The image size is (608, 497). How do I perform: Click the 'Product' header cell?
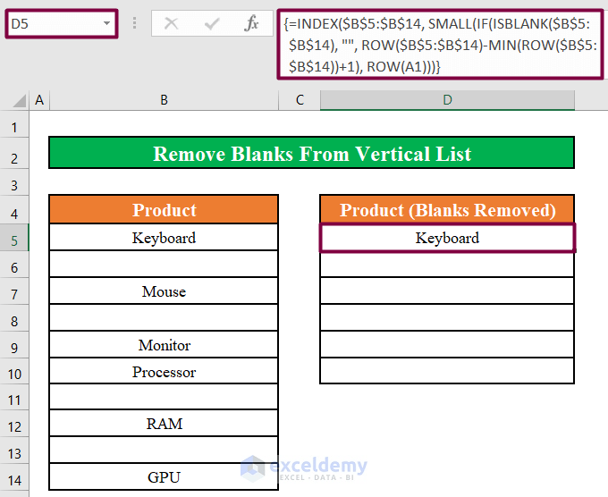pos(164,210)
